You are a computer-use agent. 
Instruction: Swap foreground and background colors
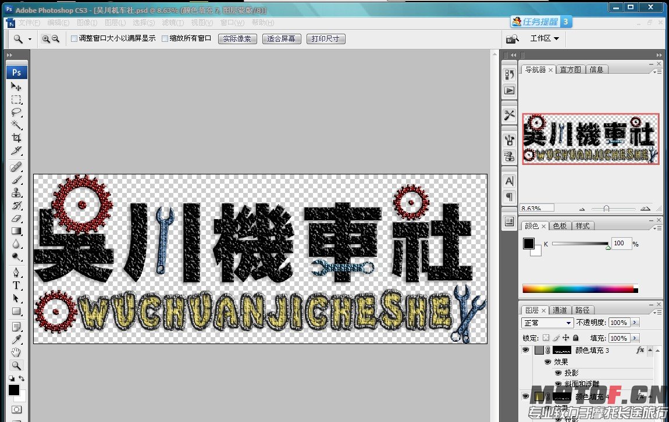(22, 378)
